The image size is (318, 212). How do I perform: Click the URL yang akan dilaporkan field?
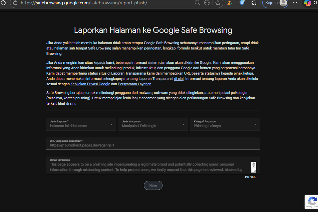[153, 143]
